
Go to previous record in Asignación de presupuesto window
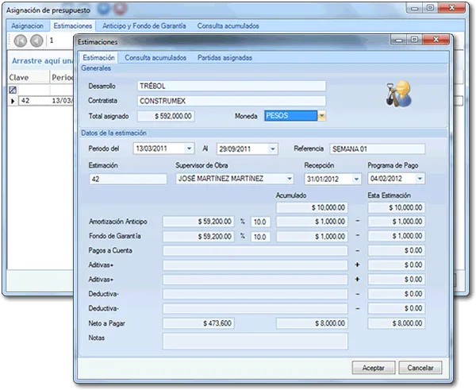(36, 41)
